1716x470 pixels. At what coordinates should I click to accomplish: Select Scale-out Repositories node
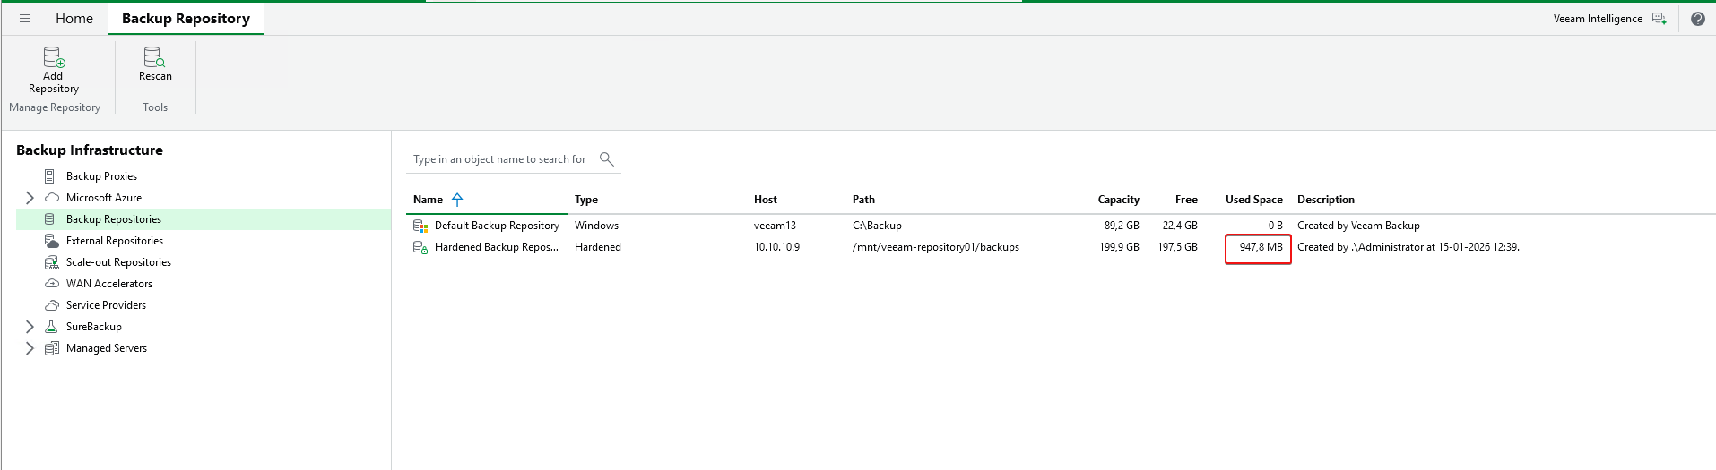tap(118, 262)
